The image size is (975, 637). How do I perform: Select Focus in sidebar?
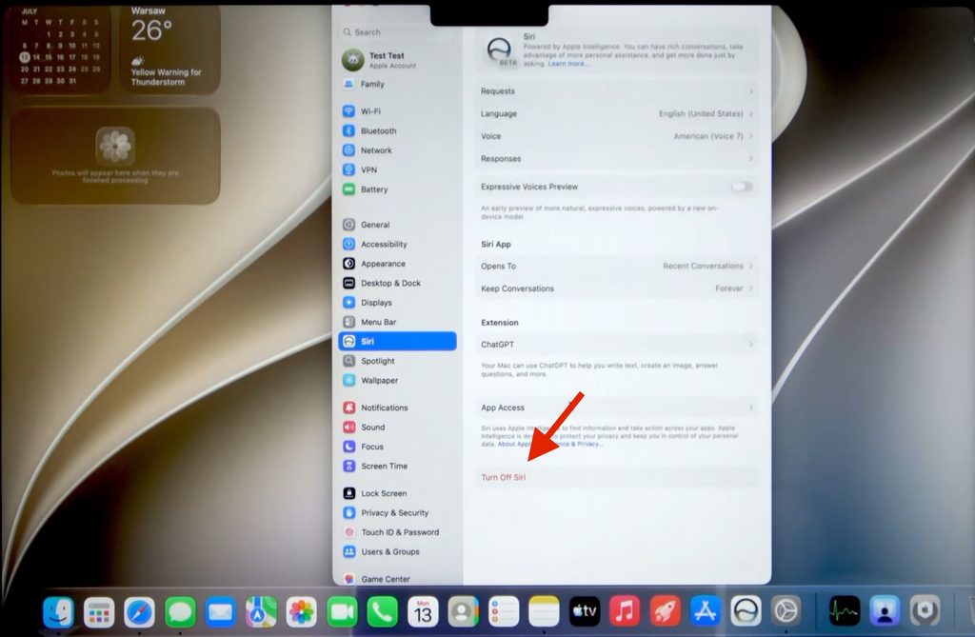click(398, 447)
